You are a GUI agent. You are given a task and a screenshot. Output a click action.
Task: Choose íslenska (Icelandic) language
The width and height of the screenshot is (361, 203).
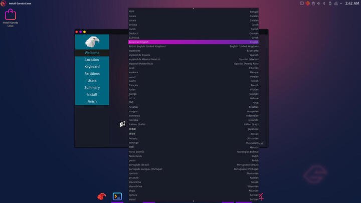point(194,120)
